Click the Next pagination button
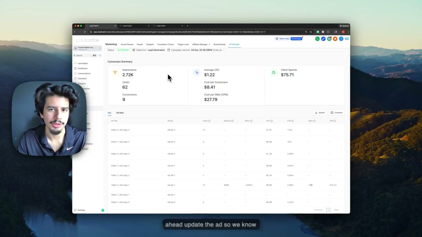This screenshot has width=422, height=237. click(x=336, y=210)
